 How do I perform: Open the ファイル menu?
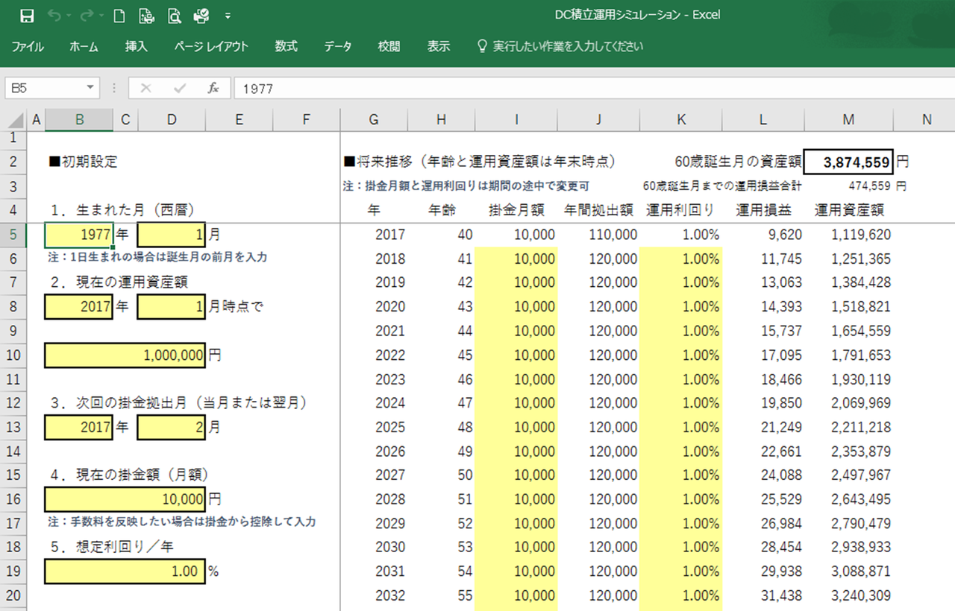(28, 45)
